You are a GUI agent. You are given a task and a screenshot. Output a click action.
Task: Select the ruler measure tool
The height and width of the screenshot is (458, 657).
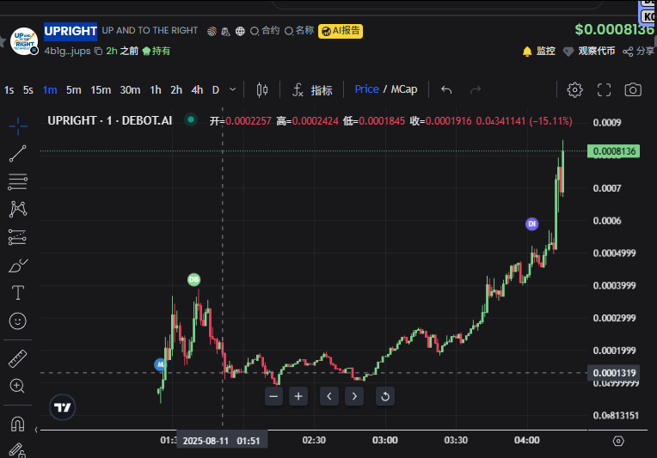click(17, 359)
